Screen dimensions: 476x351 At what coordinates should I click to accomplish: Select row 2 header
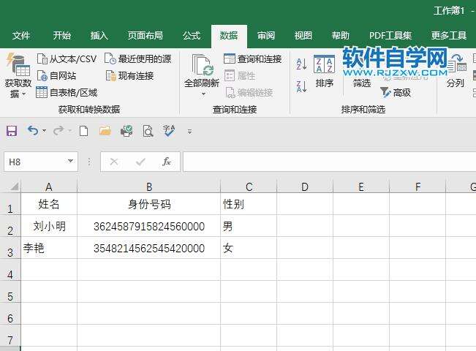(x=10, y=226)
